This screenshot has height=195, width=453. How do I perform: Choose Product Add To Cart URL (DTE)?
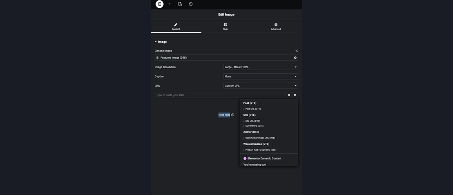[261, 150]
